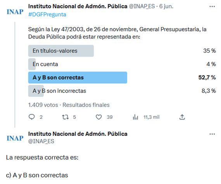Click the reply speech bubble icon
Image resolution: width=221 pixels, height=184 pixels.
[x=31, y=117]
